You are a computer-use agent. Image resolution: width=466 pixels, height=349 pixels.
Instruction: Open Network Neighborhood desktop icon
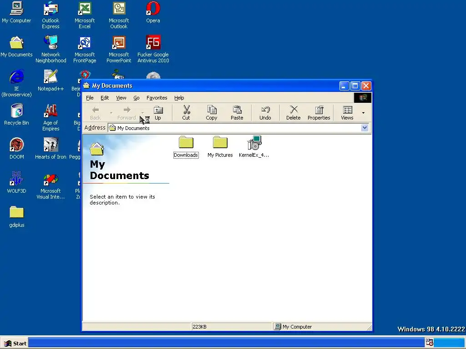(51, 49)
